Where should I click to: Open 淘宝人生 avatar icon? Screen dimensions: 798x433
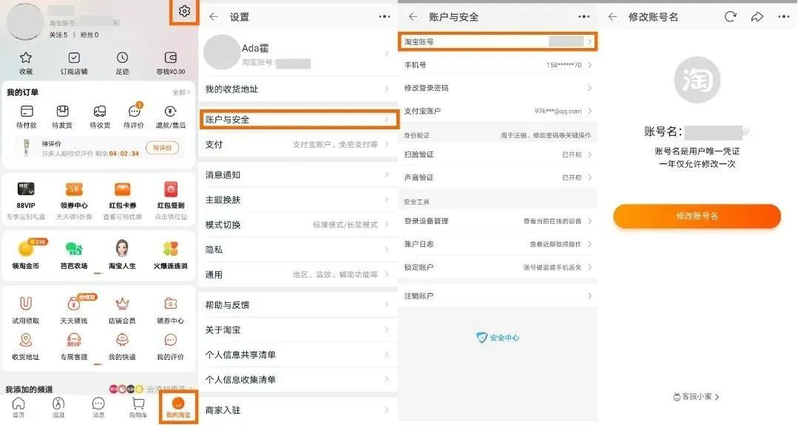point(122,248)
